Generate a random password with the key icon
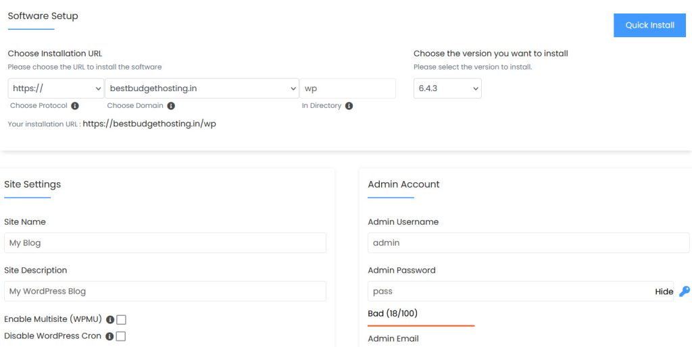692x347 pixels. pos(684,292)
